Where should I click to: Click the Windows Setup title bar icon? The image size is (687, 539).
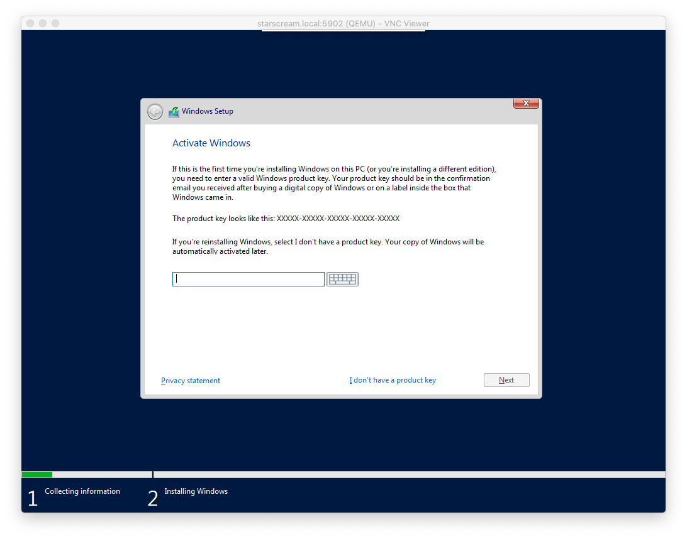174,112
